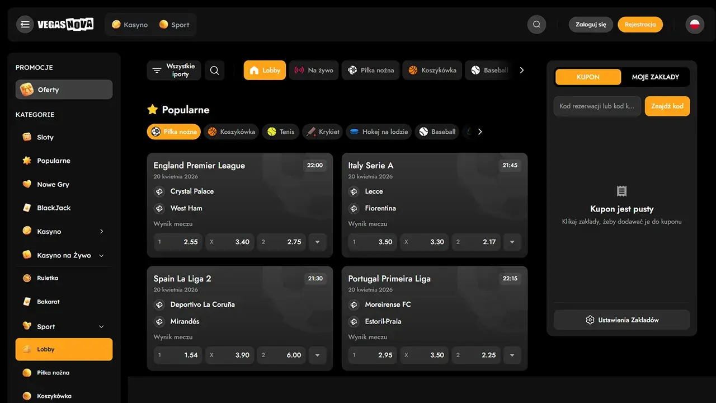Show more sports in the top navigation arrow

point(522,71)
